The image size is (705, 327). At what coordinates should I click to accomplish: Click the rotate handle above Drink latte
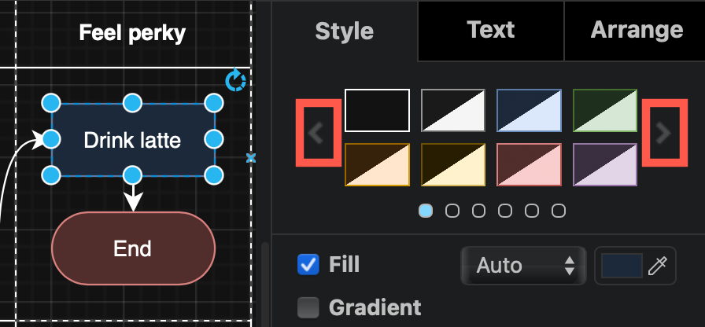tap(235, 80)
